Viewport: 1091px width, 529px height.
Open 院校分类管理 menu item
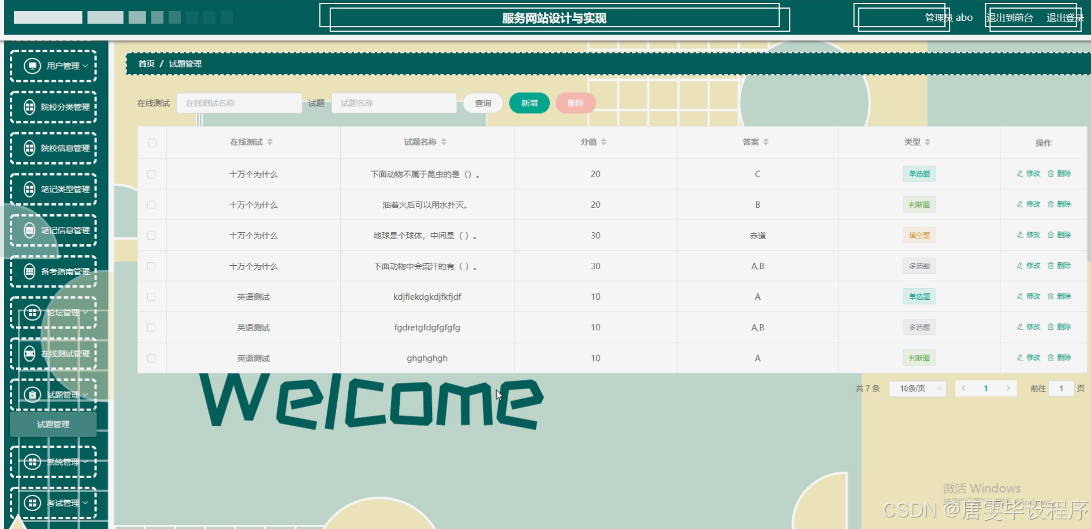click(53, 107)
